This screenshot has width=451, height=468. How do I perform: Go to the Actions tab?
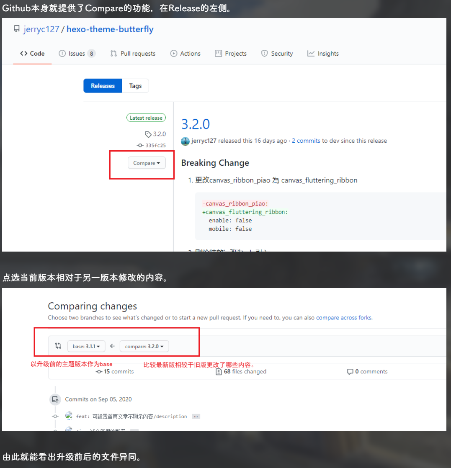[186, 54]
